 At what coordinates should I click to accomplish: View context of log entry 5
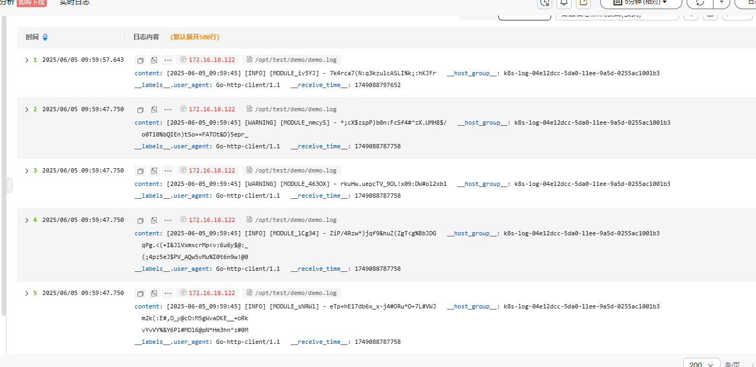[154, 293]
